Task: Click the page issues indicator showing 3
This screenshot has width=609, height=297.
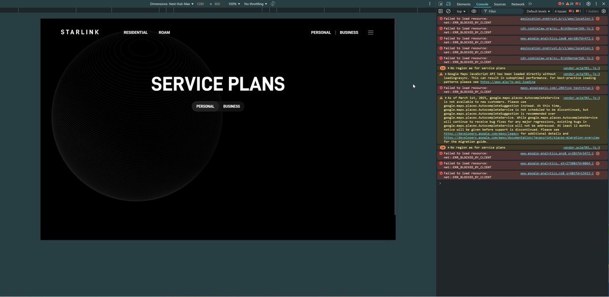Action: coord(571,11)
